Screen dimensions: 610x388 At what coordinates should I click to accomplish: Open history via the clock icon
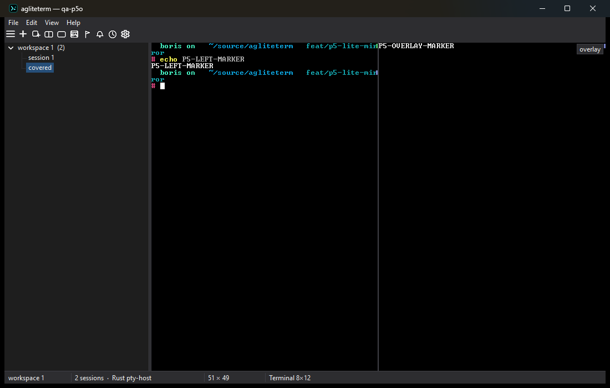(113, 34)
